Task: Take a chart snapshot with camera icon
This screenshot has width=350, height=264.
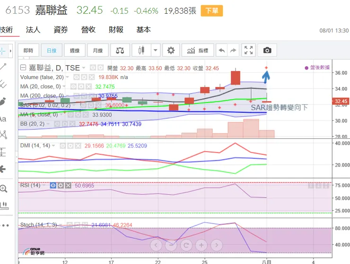Action: [x=267, y=51]
